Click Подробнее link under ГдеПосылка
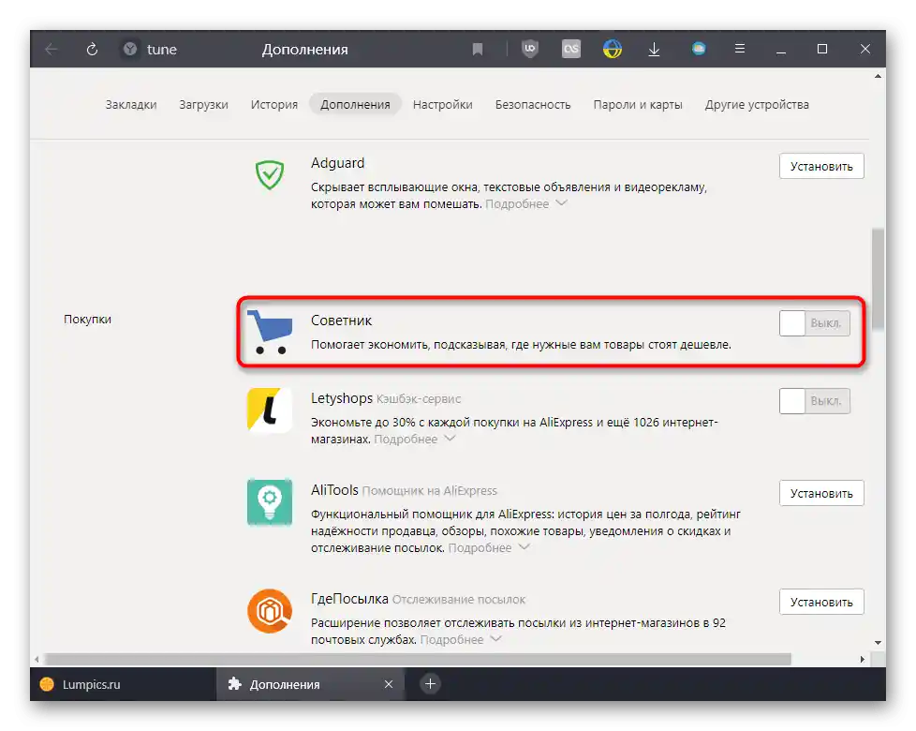This screenshot has height=731, width=916. pyautogui.click(x=451, y=639)
